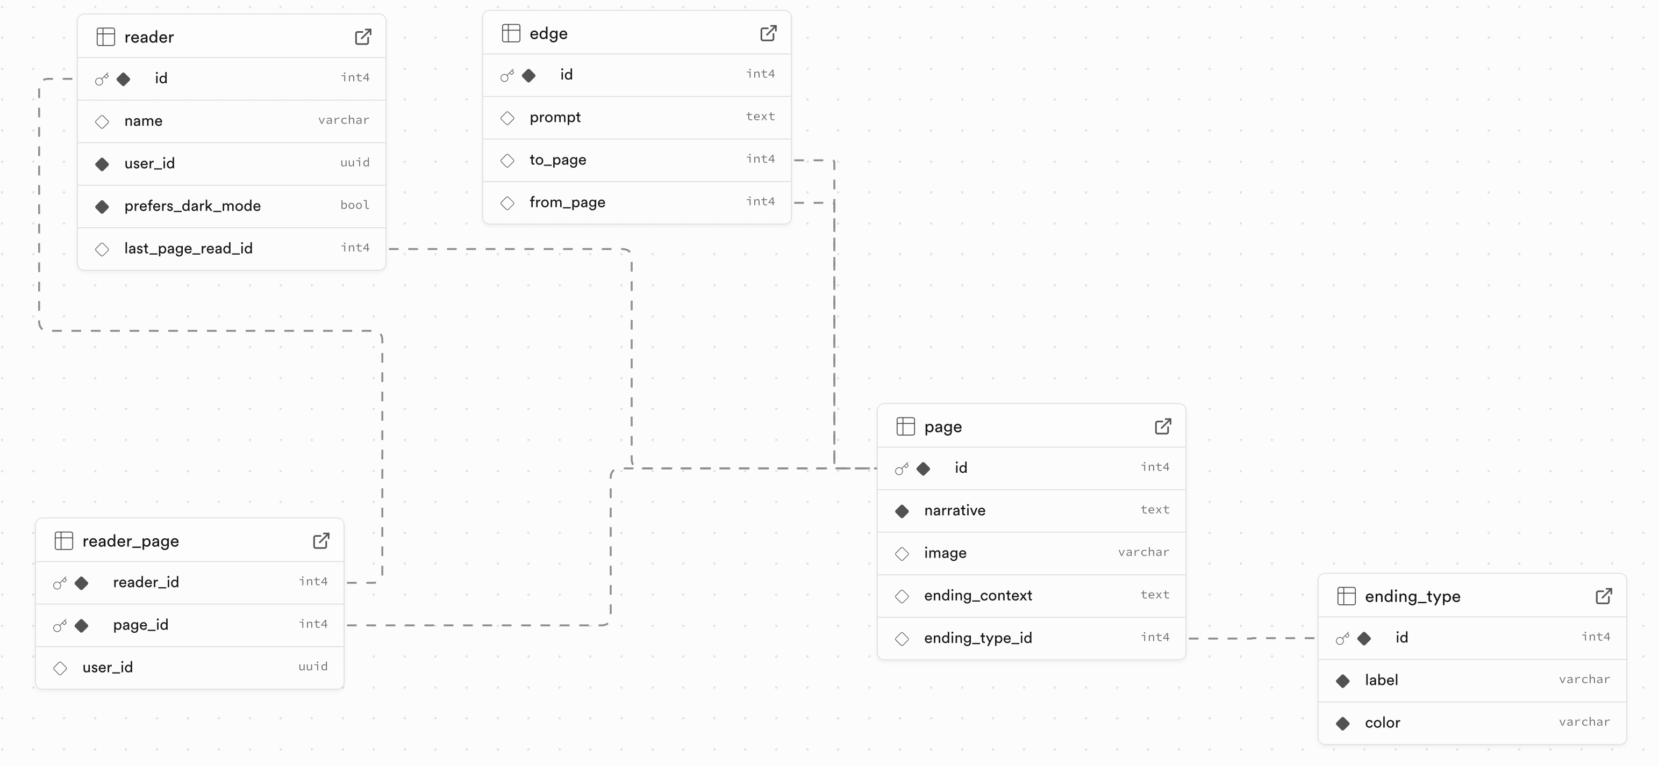The height and width of the screenshot is (766, 1659).
Task: Click the reader_page table title
Action: pyautogui.click(x=131, y=541)
